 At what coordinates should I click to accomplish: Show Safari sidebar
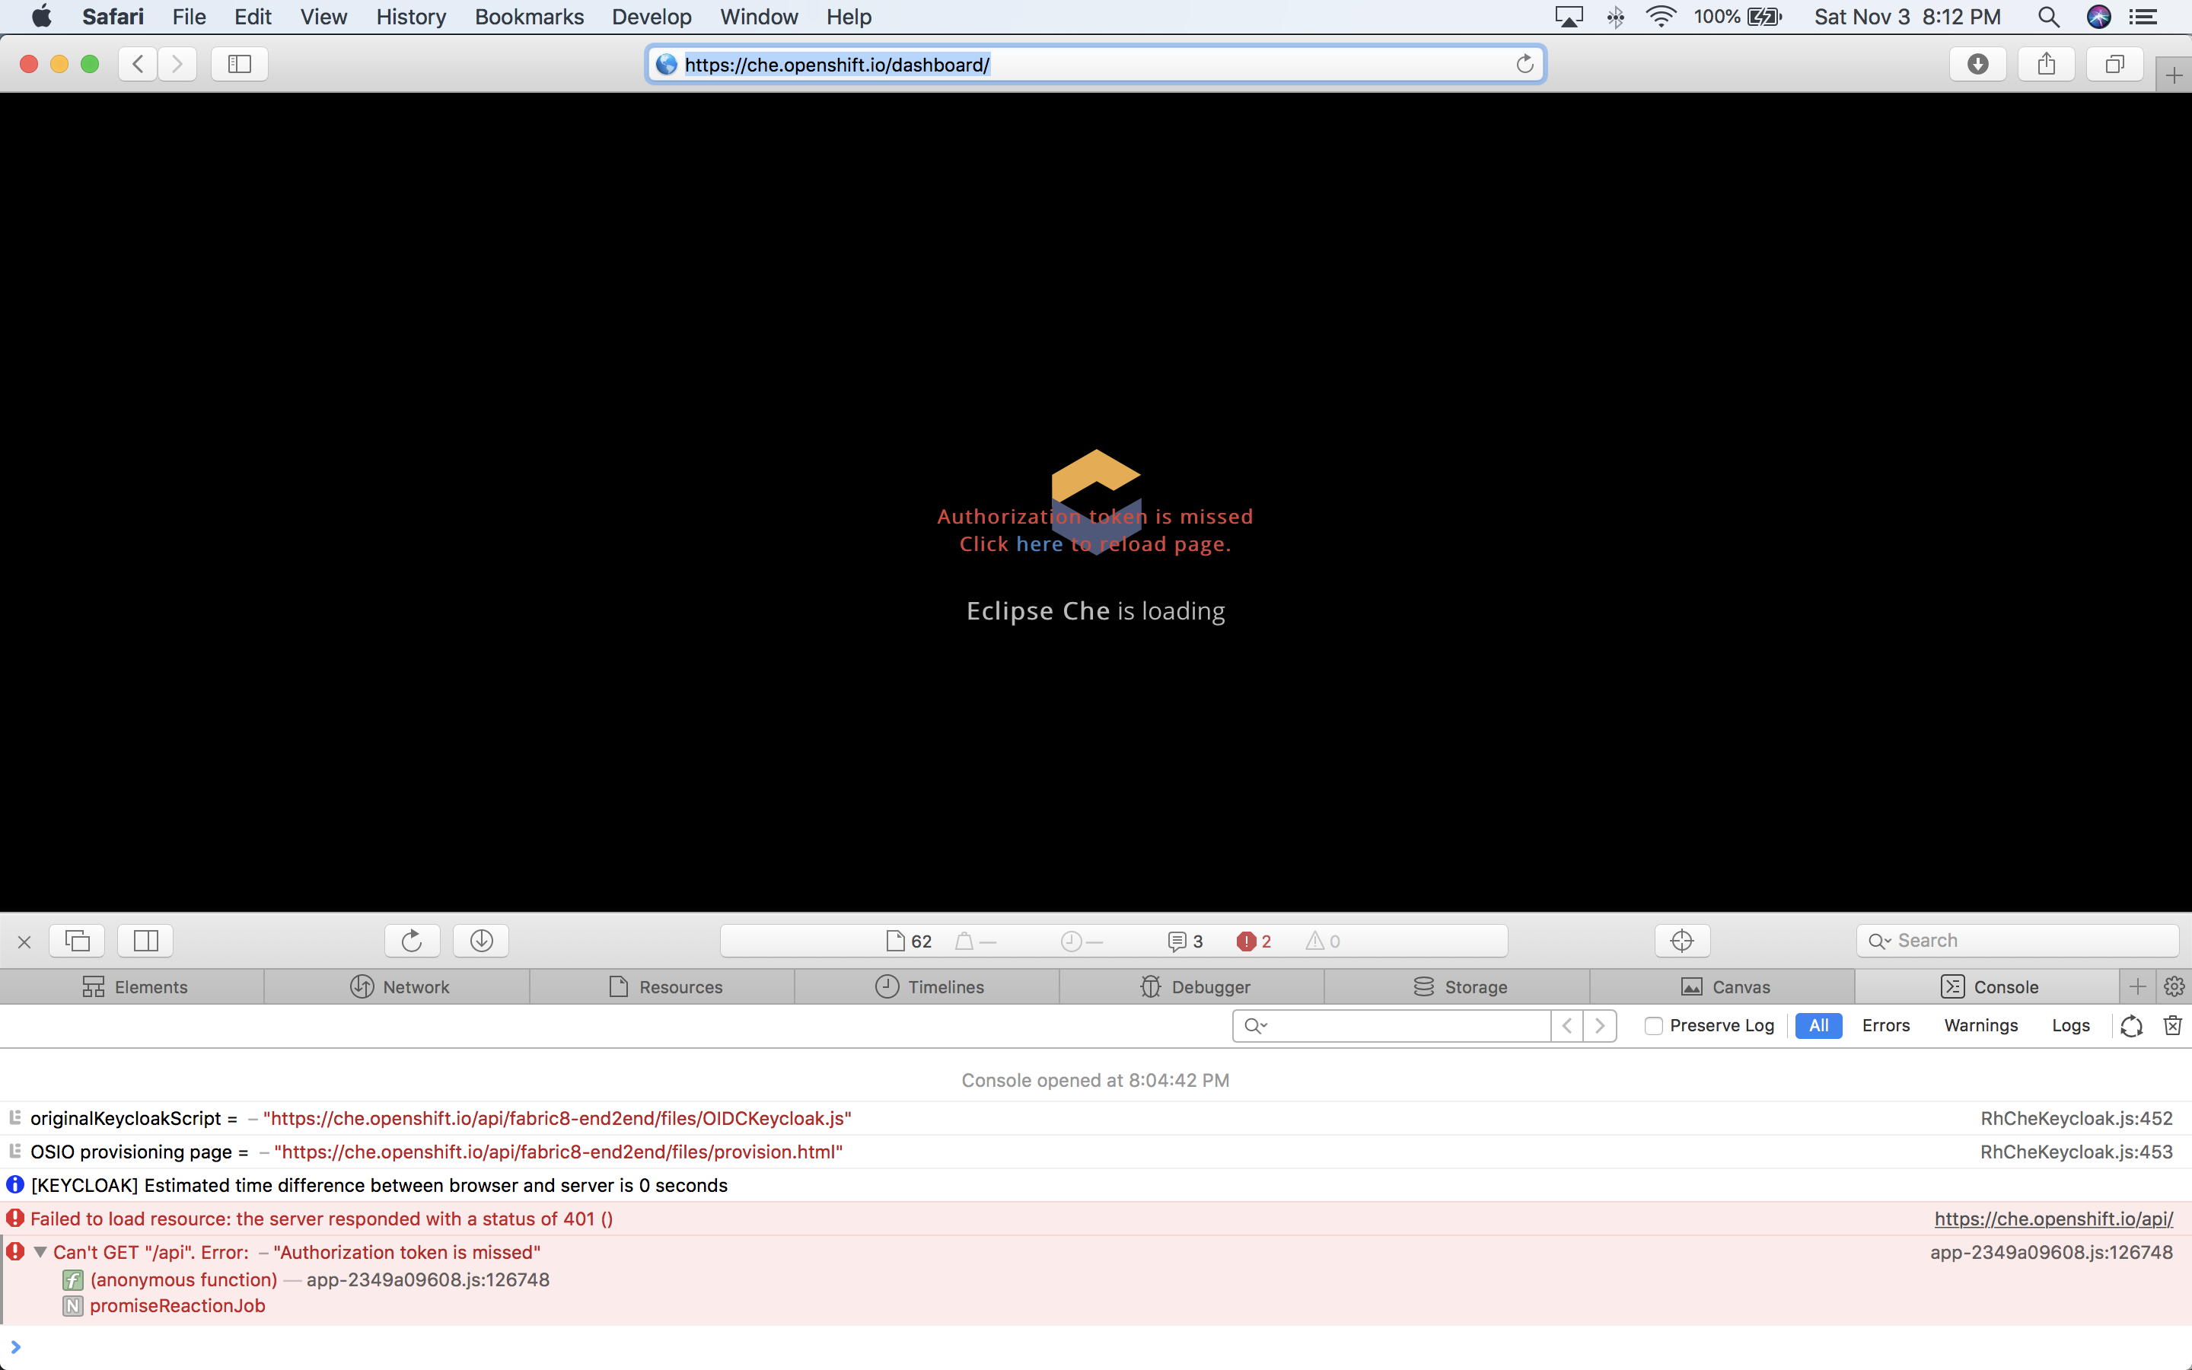pyautogui.click(x=239, y=63)
